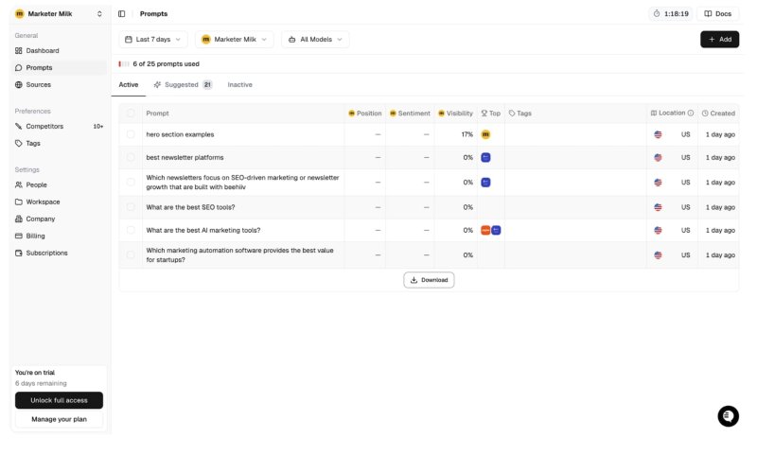Click the info icon beside Location
The image size is (757, 456).
(691, 114)
